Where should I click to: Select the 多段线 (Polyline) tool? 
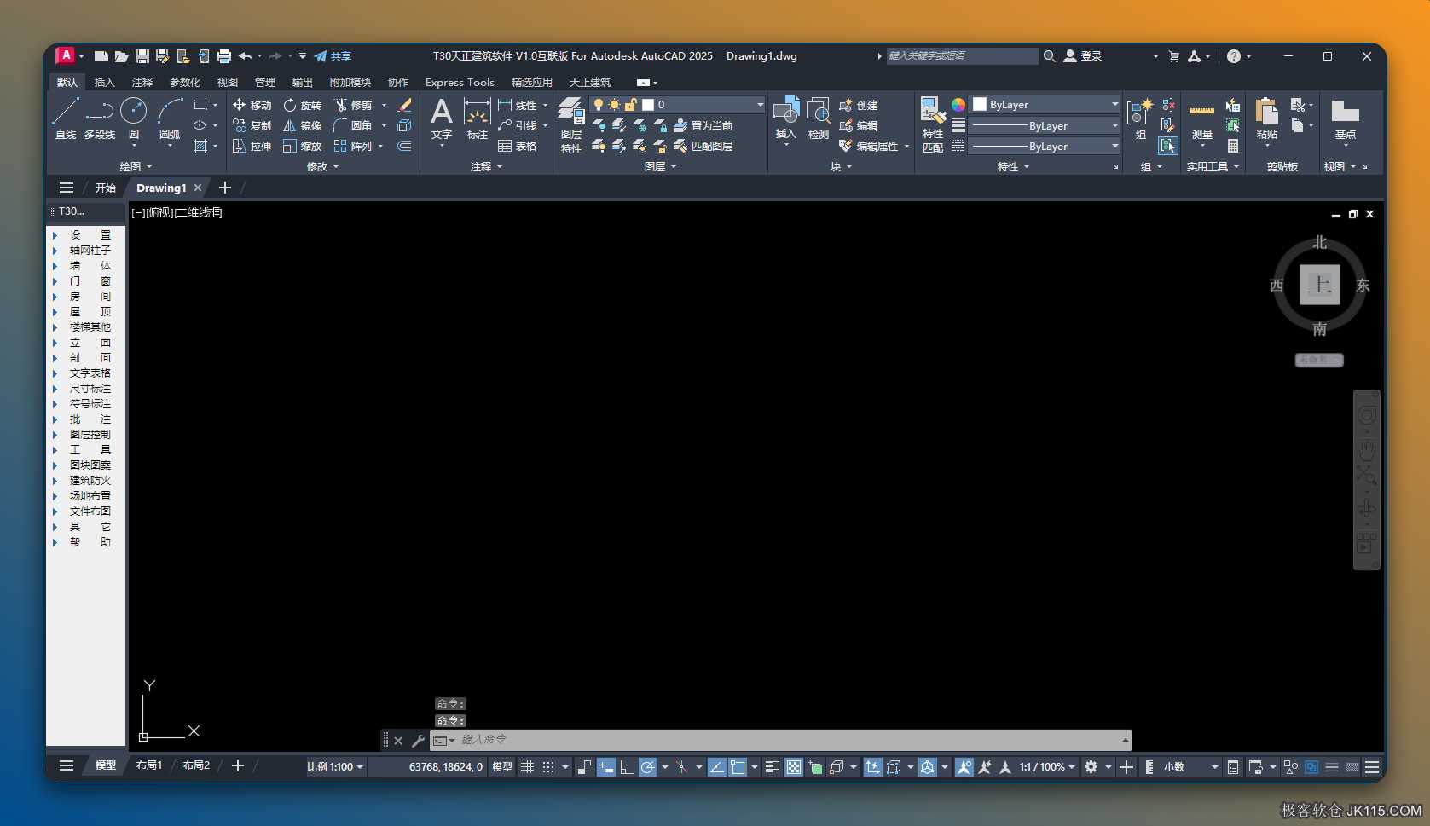click(x=100, y=118)
